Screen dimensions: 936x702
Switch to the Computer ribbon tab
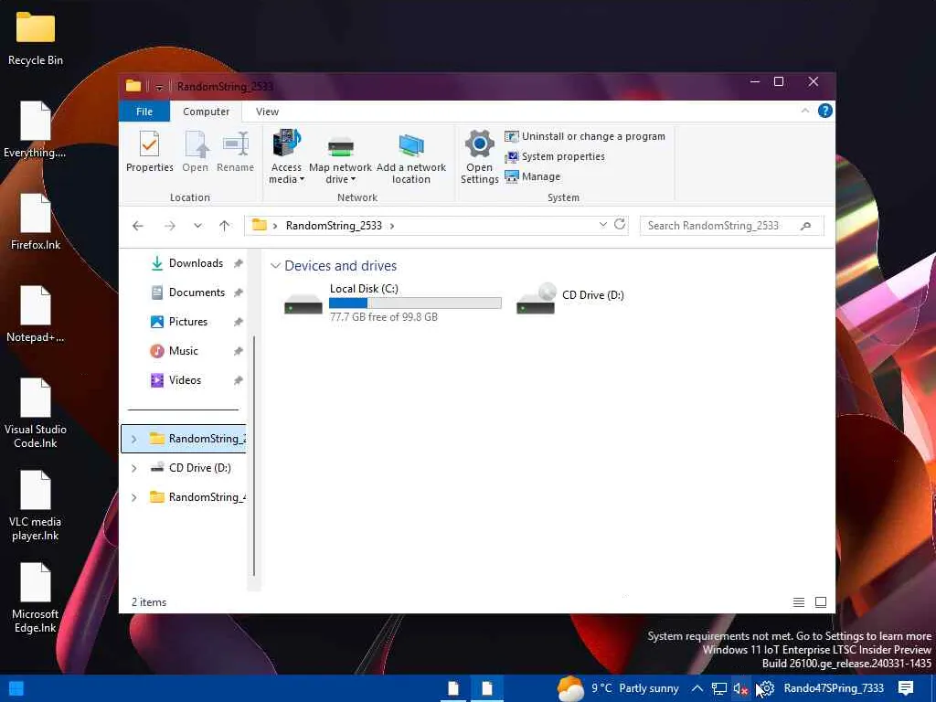pos(206,112)
